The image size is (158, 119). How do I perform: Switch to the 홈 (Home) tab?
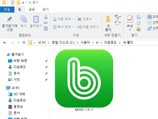tap(20, 9)
